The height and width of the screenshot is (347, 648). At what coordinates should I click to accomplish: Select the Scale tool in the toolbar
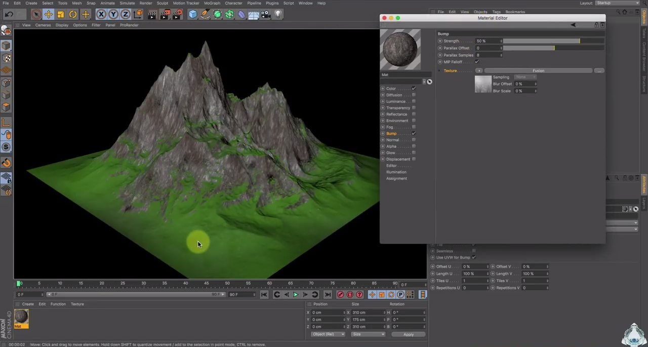point(60,14)
